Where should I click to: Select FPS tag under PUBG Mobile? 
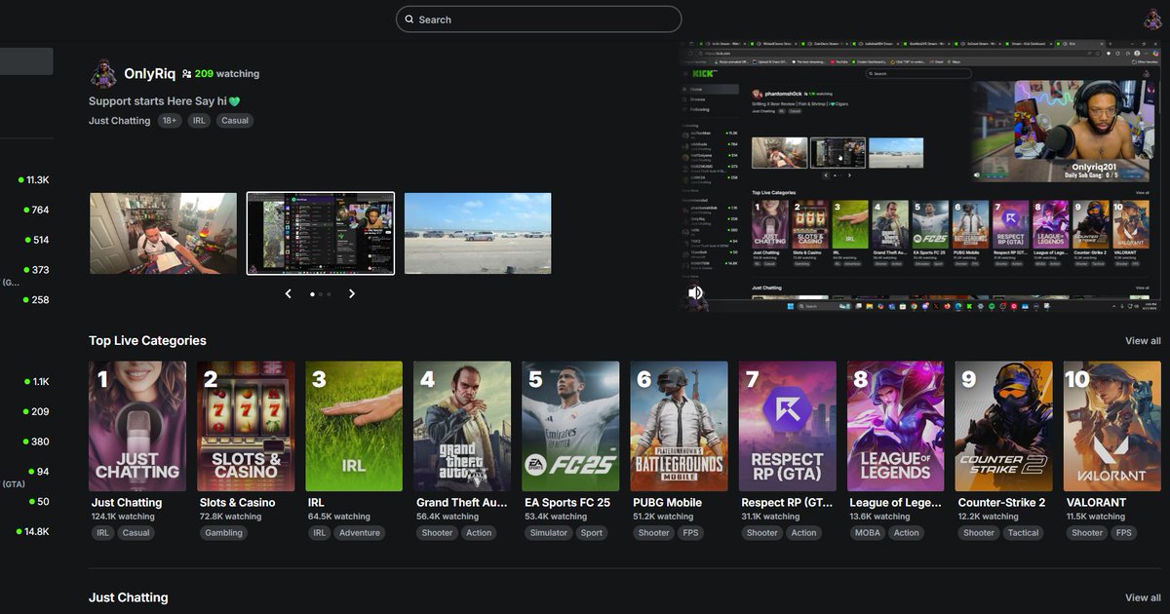tap(690, 533)
